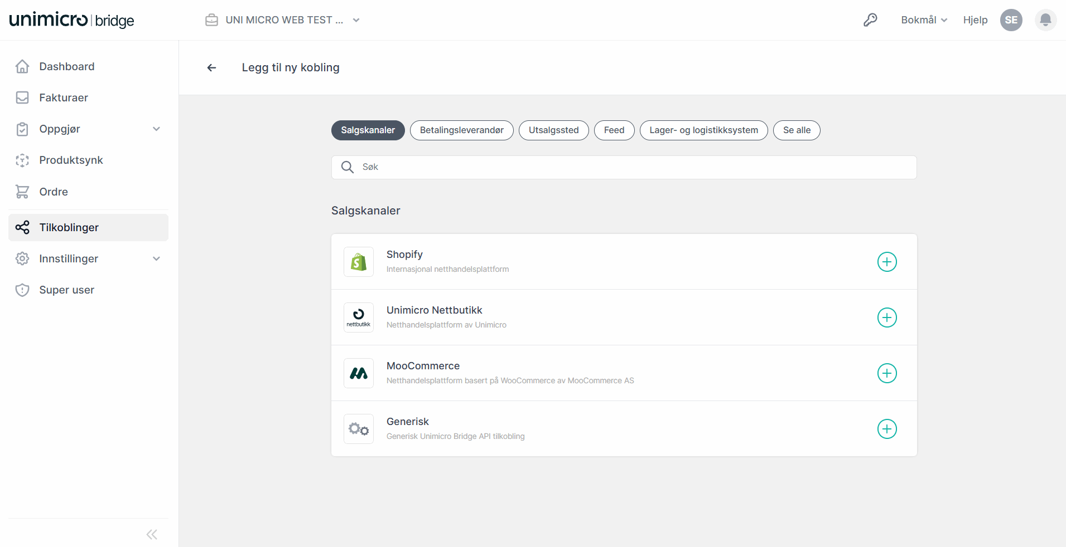Image resolution: width=1066 pixels, height=547 pixels.
Task: Select the Feed filter tab
Action: point(614,130)
